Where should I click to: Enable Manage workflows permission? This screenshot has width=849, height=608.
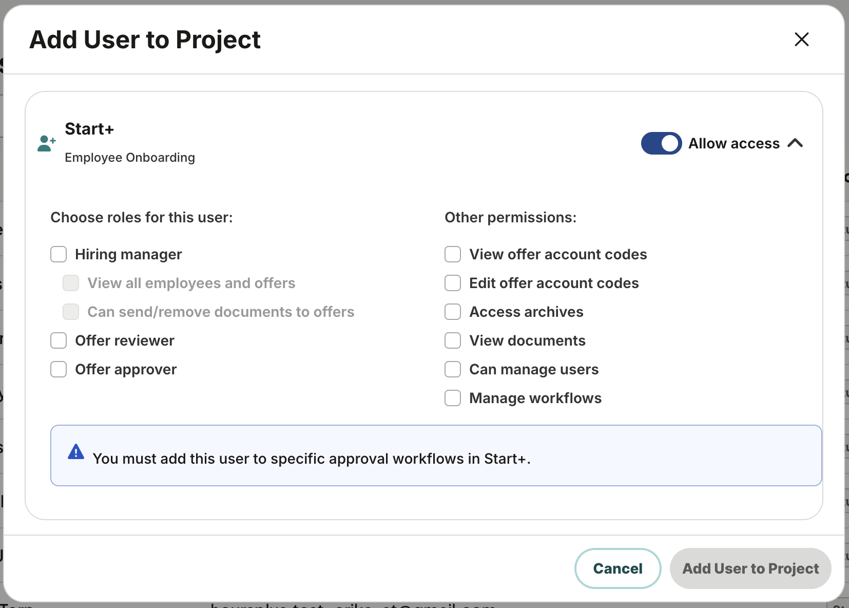[x=453, y=398]
